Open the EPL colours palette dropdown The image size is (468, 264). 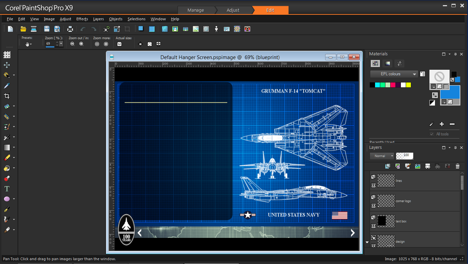click(x=394, y=74)
